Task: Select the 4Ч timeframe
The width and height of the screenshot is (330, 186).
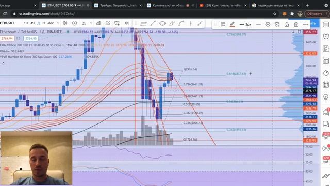Action: 32,23
